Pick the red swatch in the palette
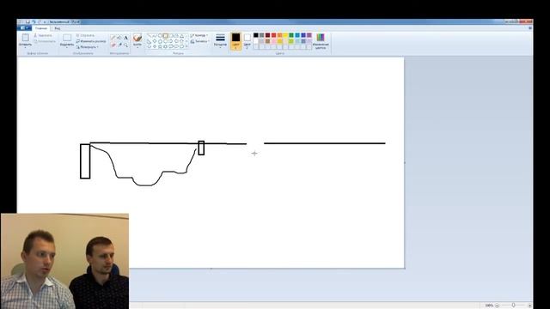The height and width of the screenshot is (309, 550). click(x=273, y=35)
